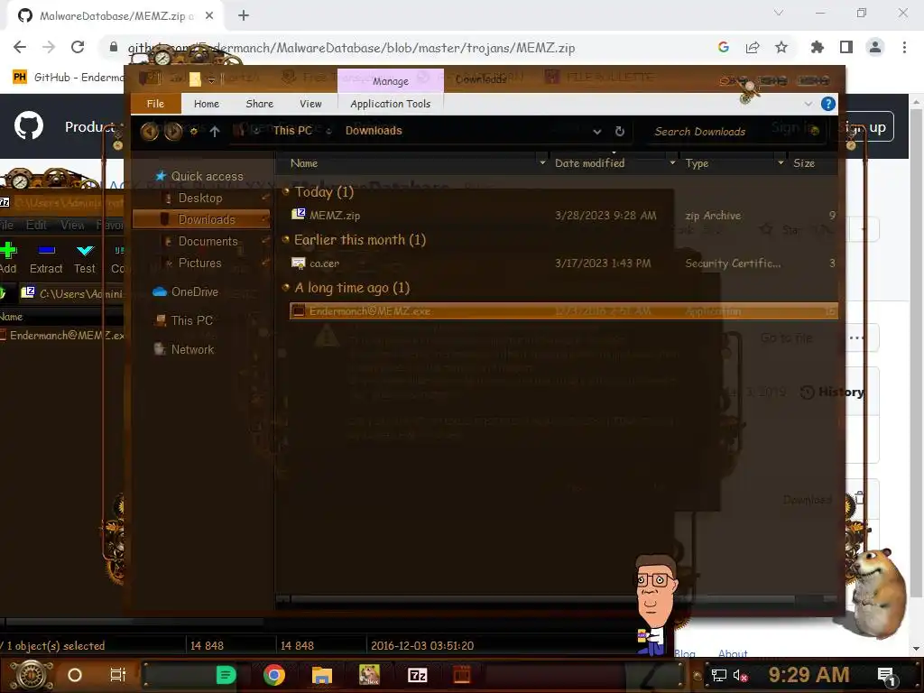Open address bar history dropdown

coord(597,132)
